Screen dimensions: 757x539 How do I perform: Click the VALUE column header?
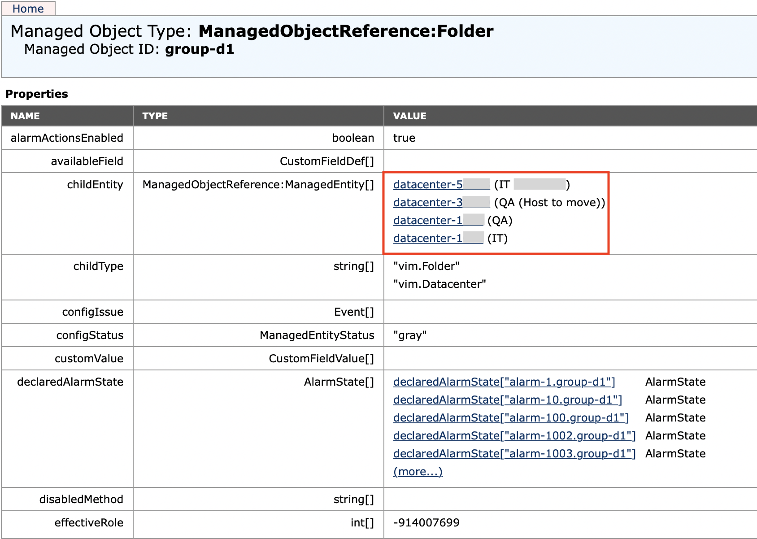tap(409, 116)
